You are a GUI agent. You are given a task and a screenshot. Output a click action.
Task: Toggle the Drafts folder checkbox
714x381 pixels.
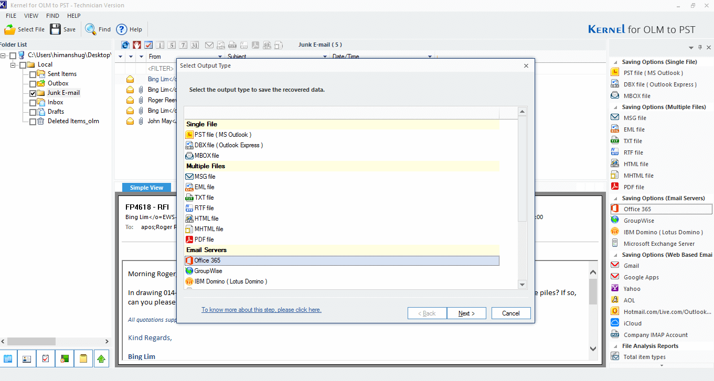[x=33, y=112]
